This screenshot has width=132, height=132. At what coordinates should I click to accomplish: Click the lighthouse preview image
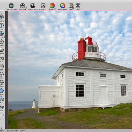pyautogui.click(x=70, y=70)
